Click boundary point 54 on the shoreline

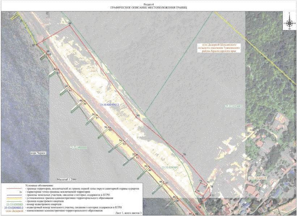coord(120,140)
